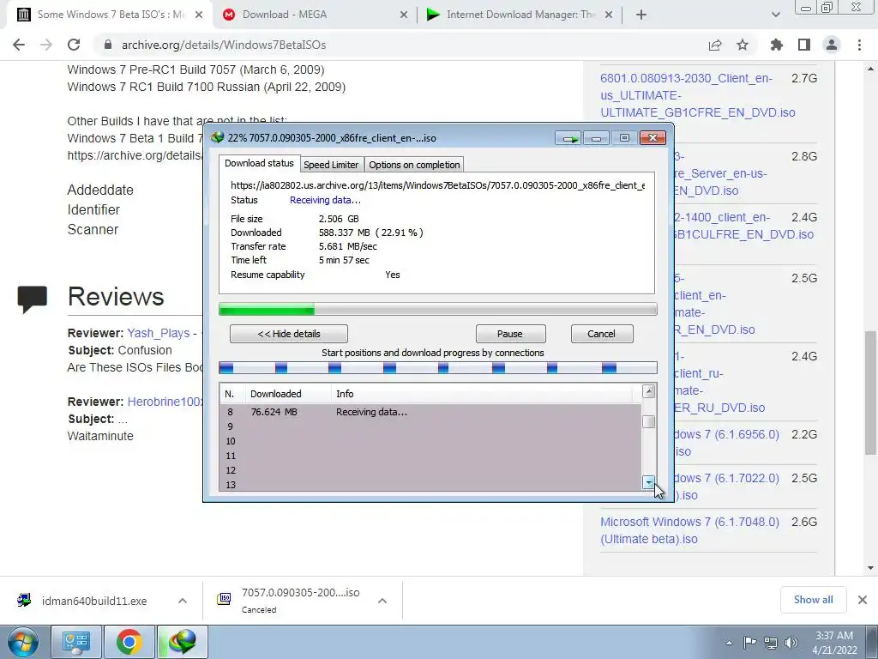Open the Chrome three-dot menu

coord(859,45)
